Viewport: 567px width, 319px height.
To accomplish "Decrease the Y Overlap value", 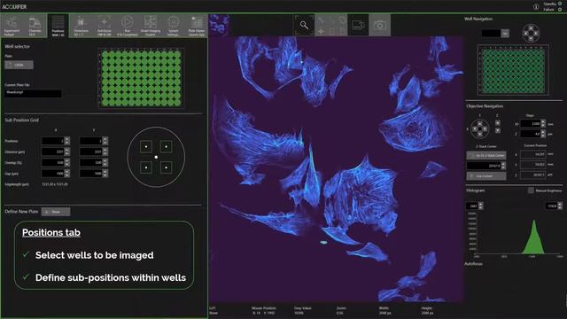I will pyautogui.click(x=105, y=165).
